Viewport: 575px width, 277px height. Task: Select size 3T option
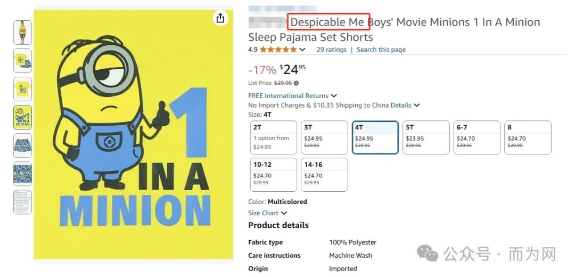(x=324, y=137)
